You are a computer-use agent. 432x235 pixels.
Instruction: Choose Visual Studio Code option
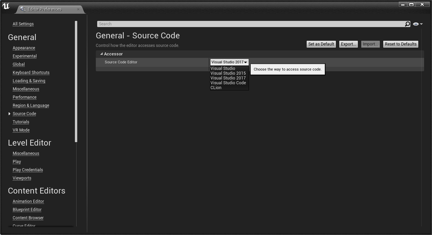[x=229, y=83]
